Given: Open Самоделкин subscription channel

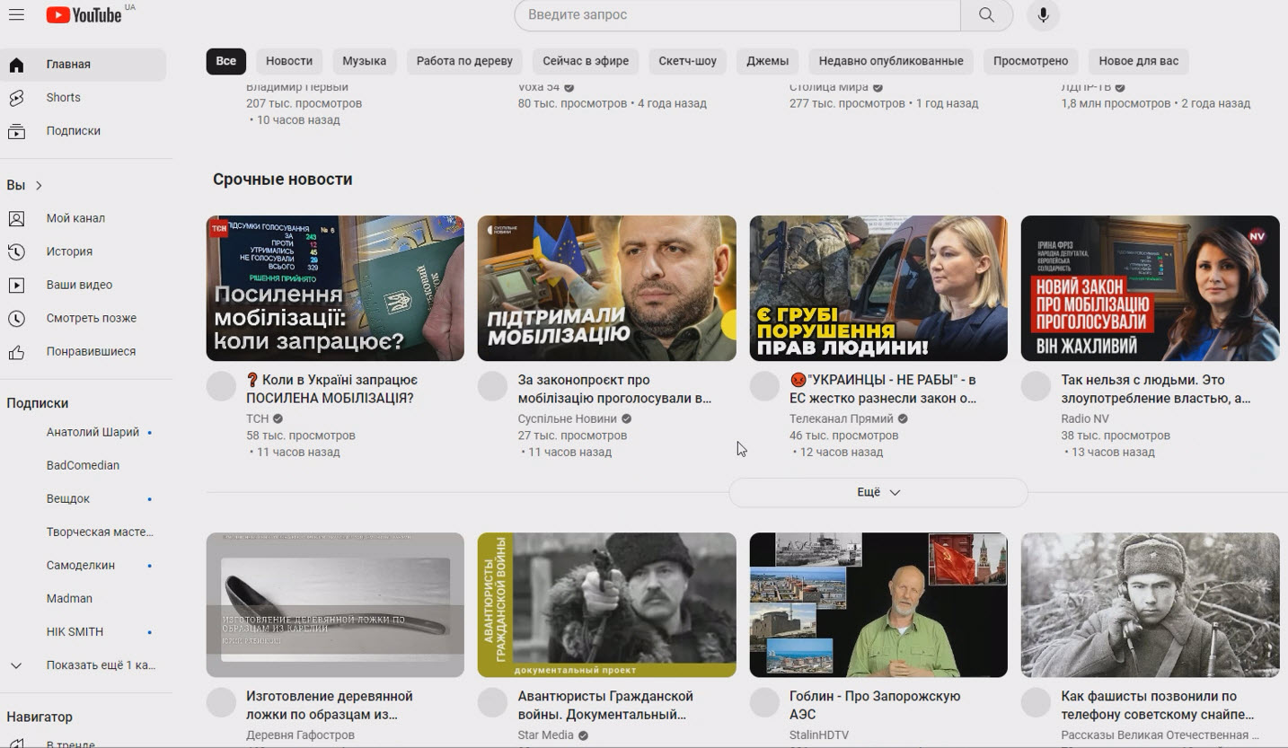Looking at the screenshot, I should click(83, 565).
